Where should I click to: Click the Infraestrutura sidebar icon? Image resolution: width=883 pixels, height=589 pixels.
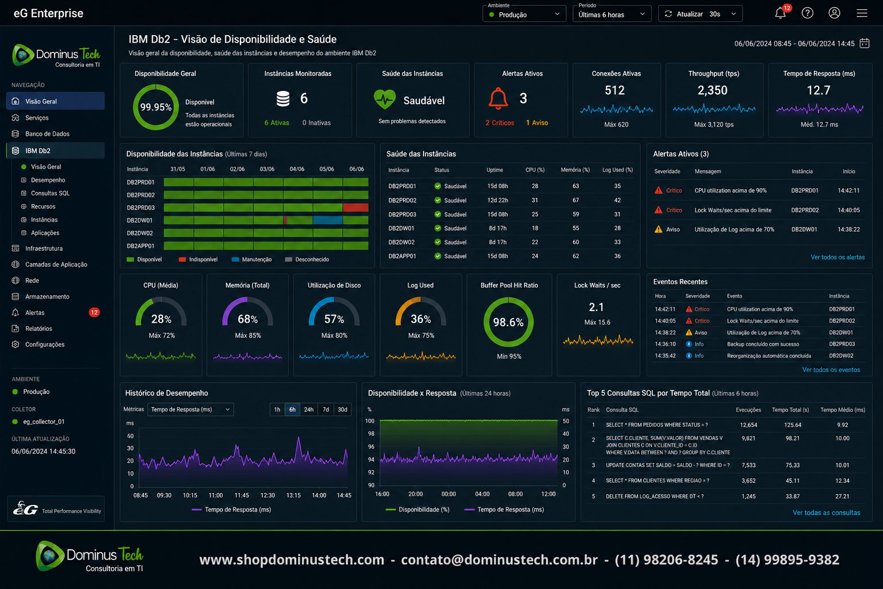tap(16, 248)
